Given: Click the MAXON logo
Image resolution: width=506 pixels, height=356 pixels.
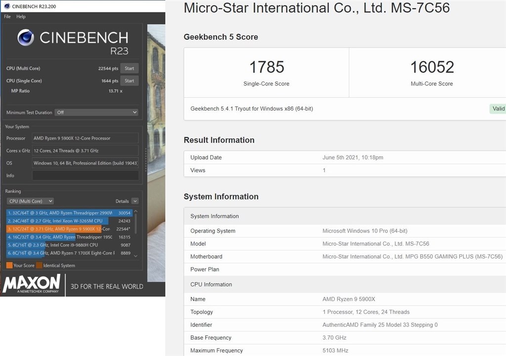Looking at the screenshot, I should [x=32, y=284].
